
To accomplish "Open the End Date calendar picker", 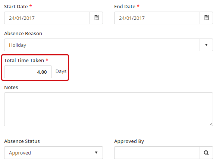I will pos(206,18).
